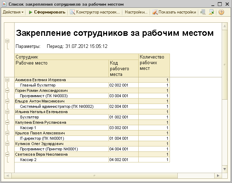The image size is (232, 183).
Task: Click the report window title icon
Action: point(4,4)
